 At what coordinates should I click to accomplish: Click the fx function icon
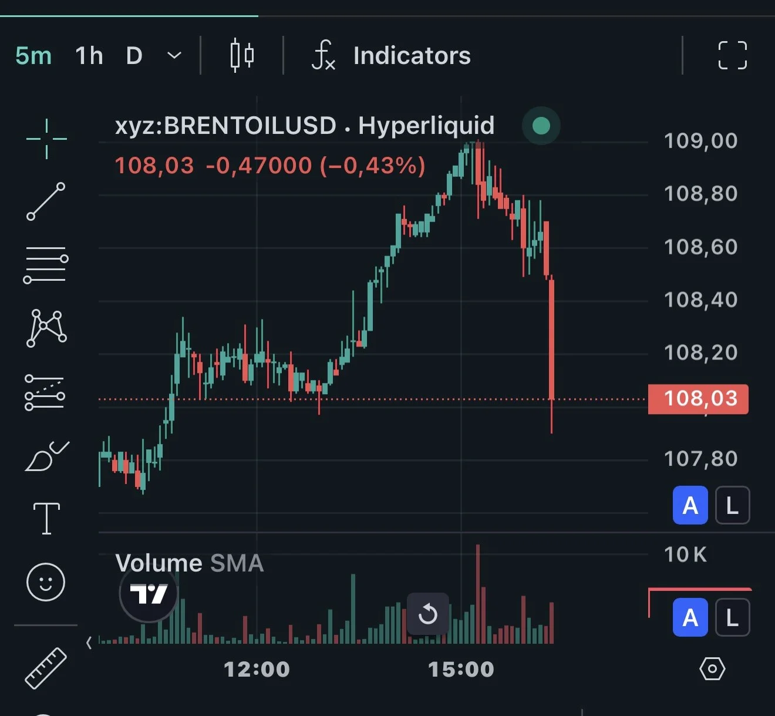323,55
